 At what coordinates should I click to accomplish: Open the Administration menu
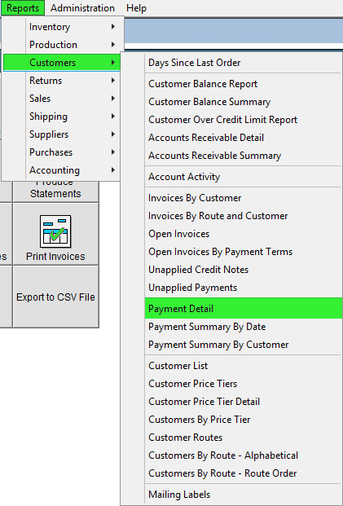tap(82, 8)
